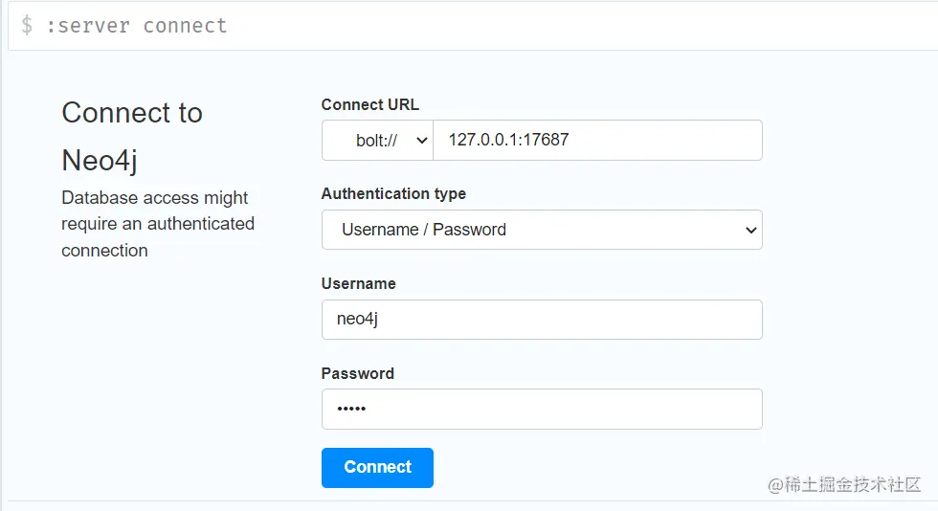The height and width of the screenshot is (511, 938).
Task: Click the $ prompt symbol in editor
Action: coord(27,26)
